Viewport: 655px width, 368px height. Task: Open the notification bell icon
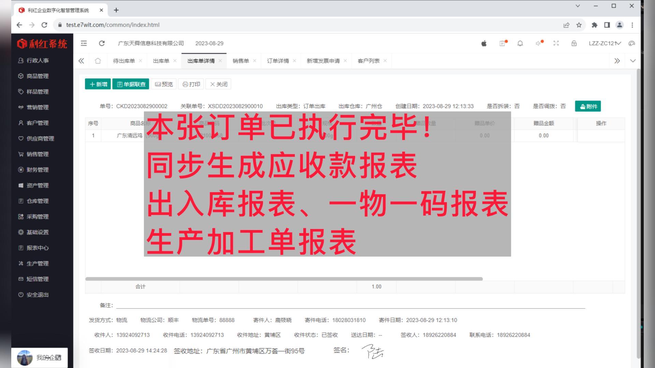(x=520, y=43)
